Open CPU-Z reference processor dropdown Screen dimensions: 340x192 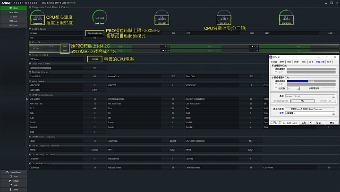pos(310,113)
